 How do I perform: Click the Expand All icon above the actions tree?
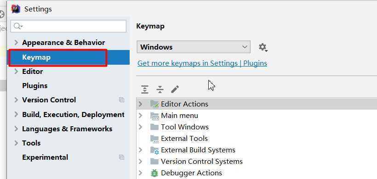coord(145,89)
